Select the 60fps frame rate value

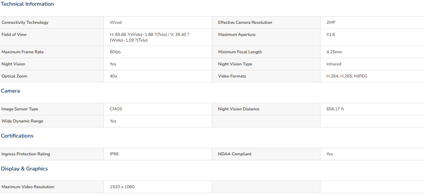[x=115, y=52]
